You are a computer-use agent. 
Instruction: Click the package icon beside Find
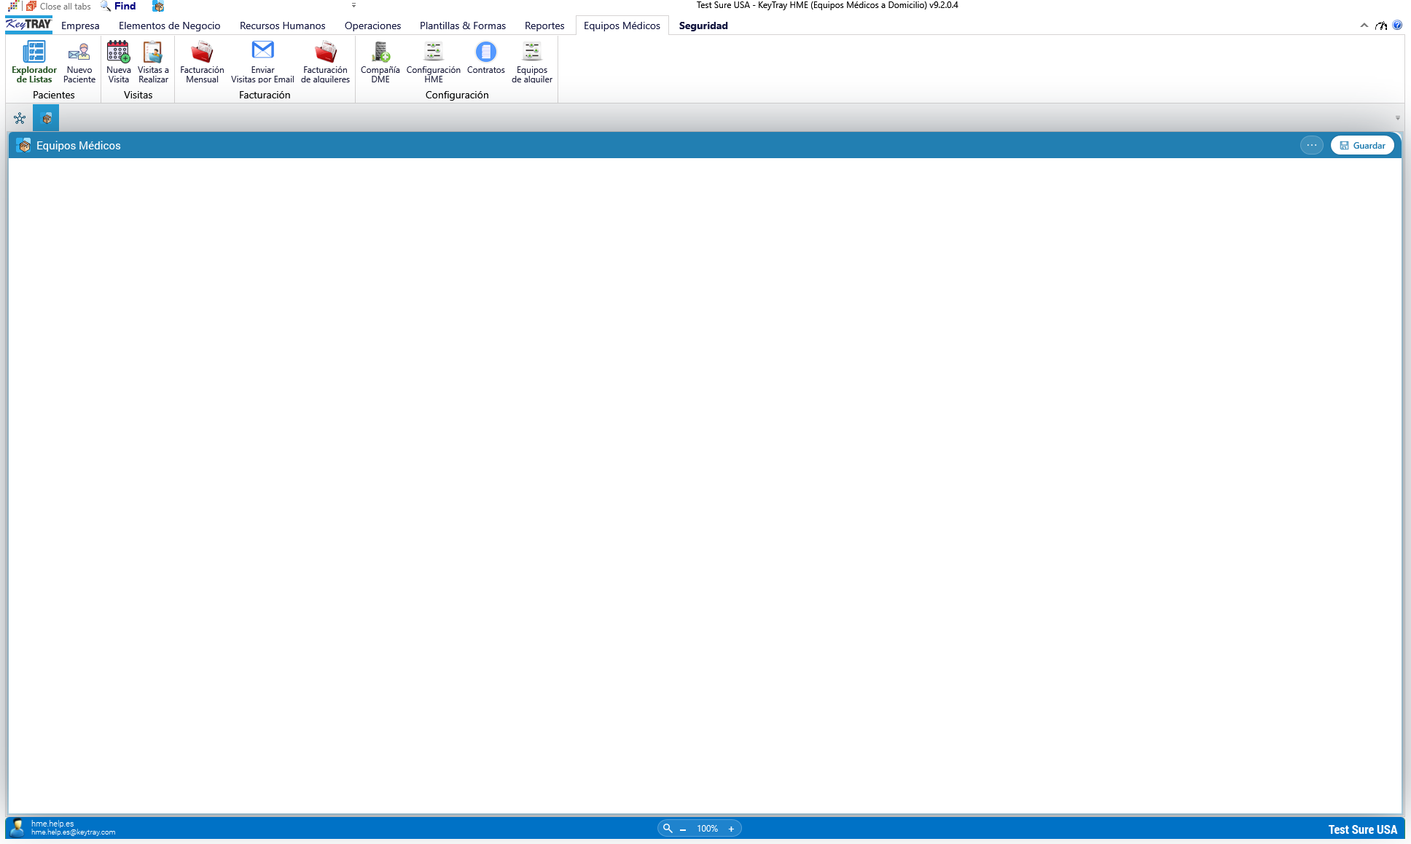click(x=158, y=6)
